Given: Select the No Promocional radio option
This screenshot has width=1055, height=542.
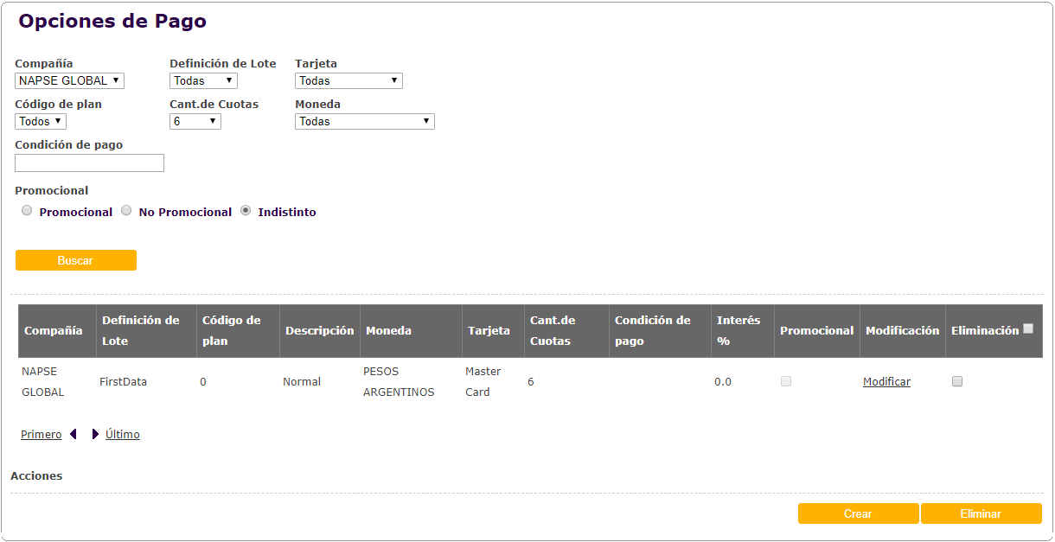Looking at the screenshot, I should point(126,211).
